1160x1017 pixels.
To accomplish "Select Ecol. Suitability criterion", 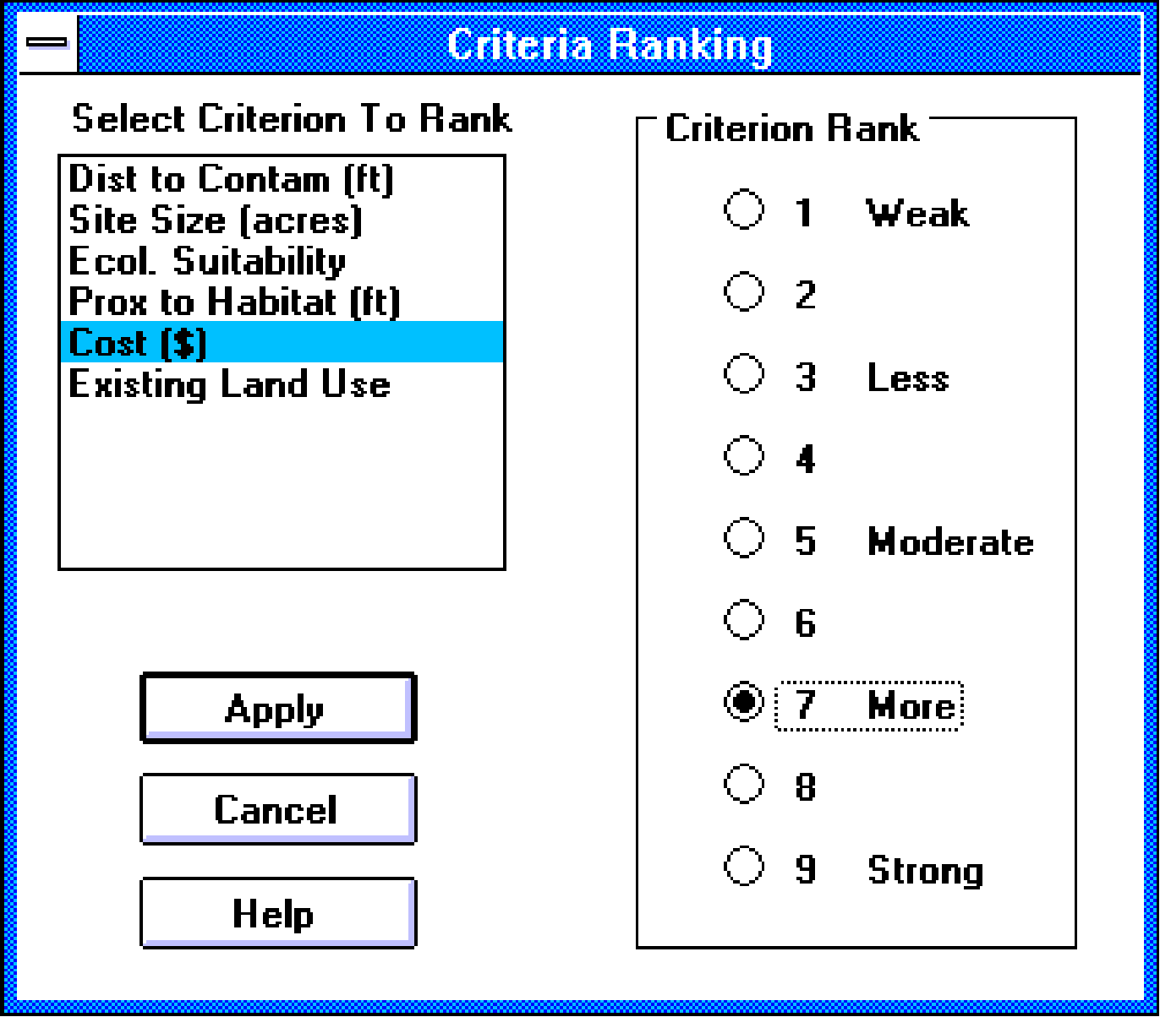I will 207,261.
